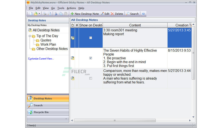Click the New document toolbar icon

pos(31,14)
